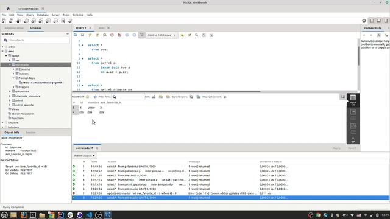Screen dimensions: 390x219
Task: Execute statement under cursor lightning icon
Action: [x=97, y=35]
